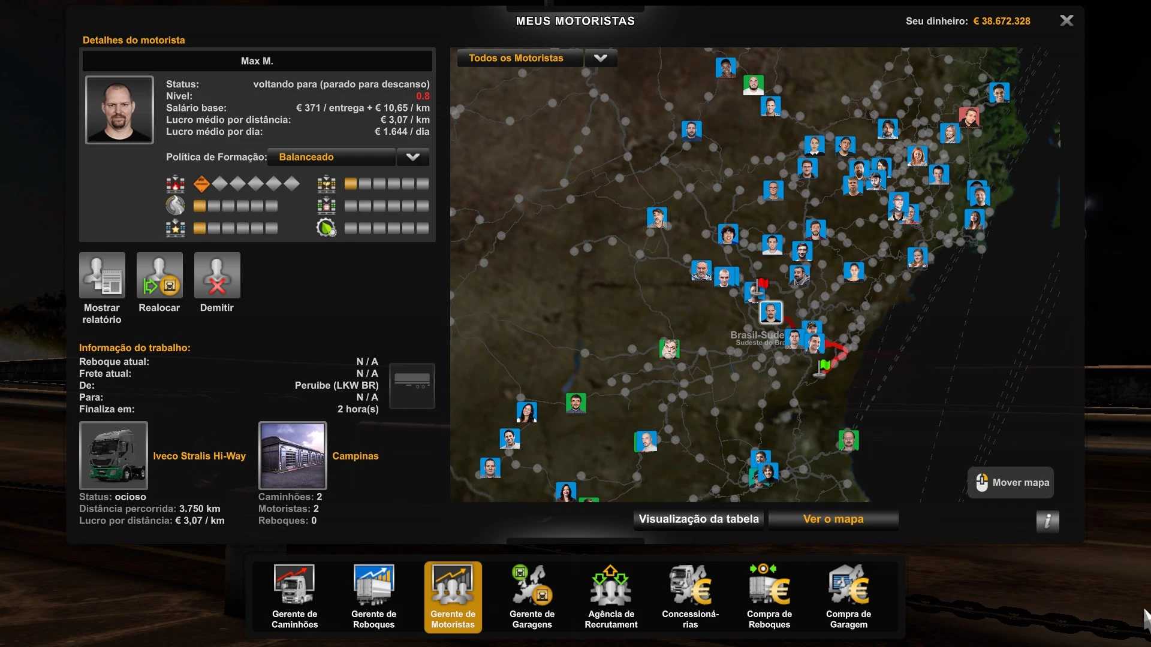
Task: Select Iveco Stralis truck thumbnail
Action: tap(113, 455)
